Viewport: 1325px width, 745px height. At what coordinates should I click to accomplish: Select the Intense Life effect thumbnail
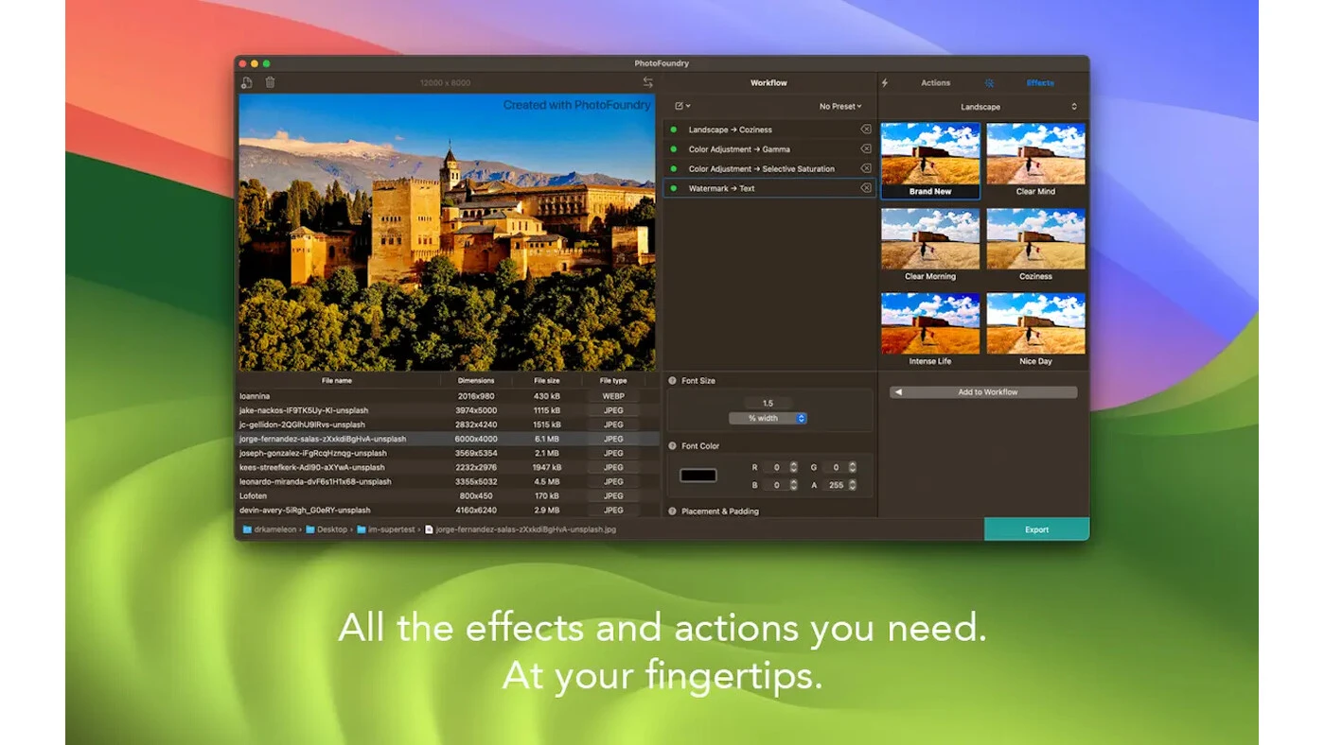(x=930, y=330)
